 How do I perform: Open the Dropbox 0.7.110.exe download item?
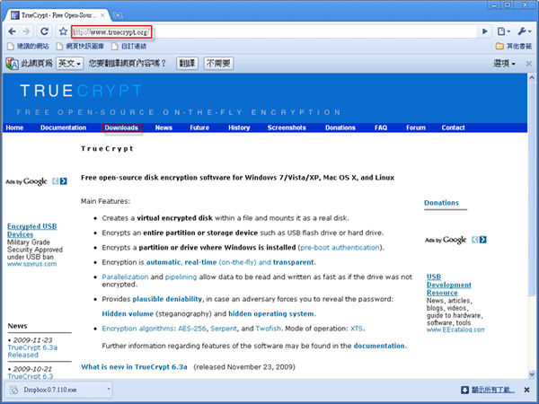pyautogui.click(x=55, y=390)
